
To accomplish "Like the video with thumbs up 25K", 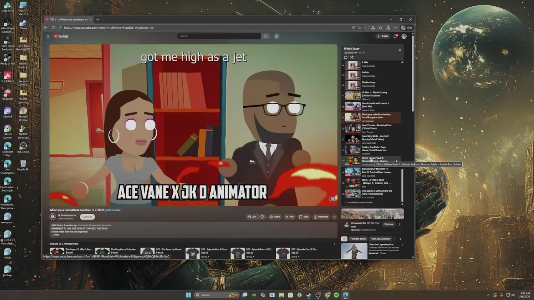I will click(252, 217).
